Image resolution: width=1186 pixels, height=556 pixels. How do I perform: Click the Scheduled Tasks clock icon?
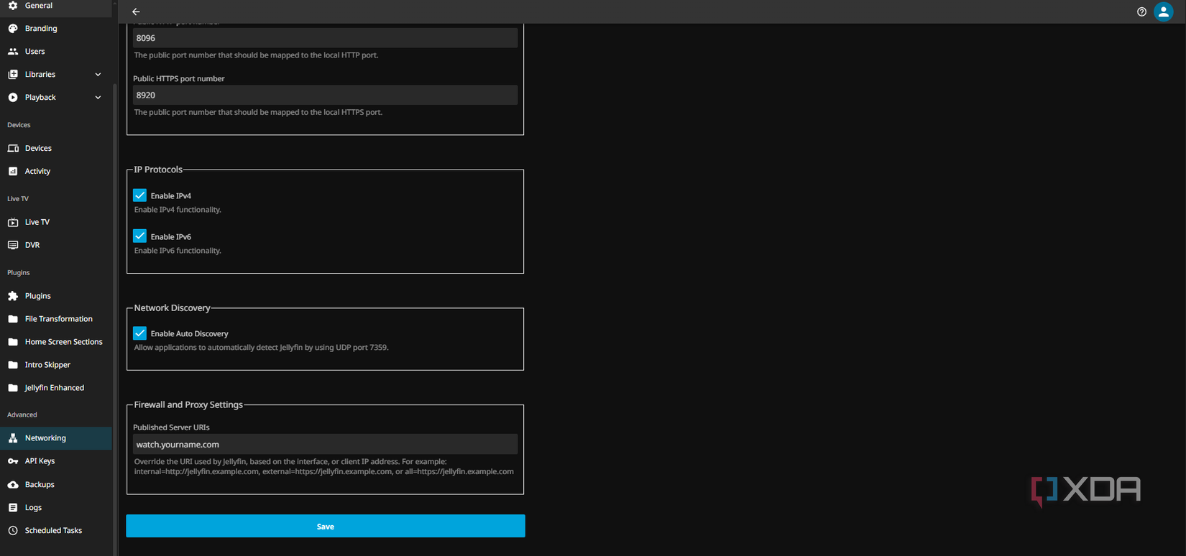[x=13, y=530]
